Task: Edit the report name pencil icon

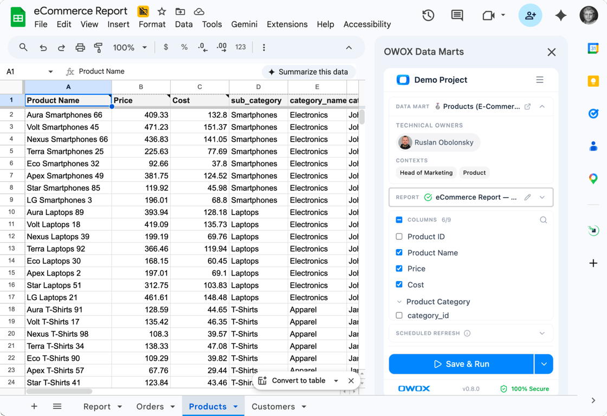Action: (527, 197)
